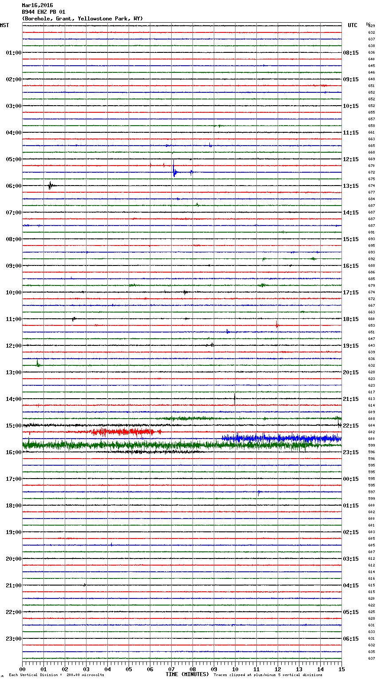Select the 02:00 MST time label
Viewport: 377px width, 681px height.
(13, 79)
